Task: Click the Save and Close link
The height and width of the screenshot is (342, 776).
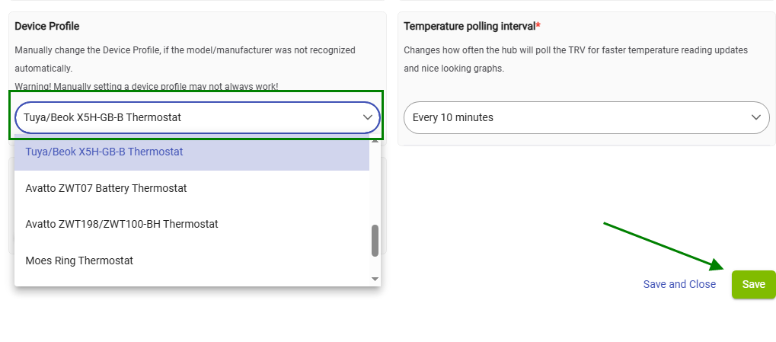Action: (x=679, y=284)
